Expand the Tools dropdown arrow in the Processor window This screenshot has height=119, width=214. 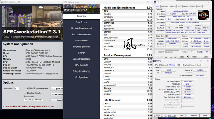(x=187, y=57)
